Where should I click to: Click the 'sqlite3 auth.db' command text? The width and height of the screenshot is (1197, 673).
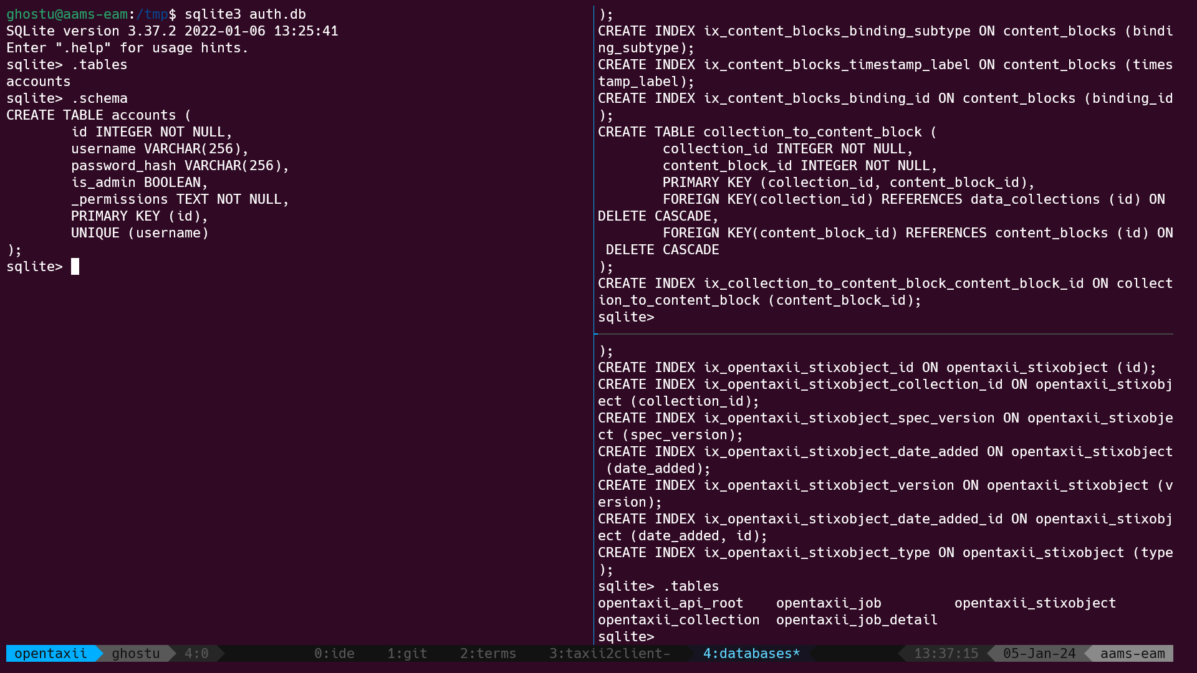pyautogui.click(x=245, y=14)
